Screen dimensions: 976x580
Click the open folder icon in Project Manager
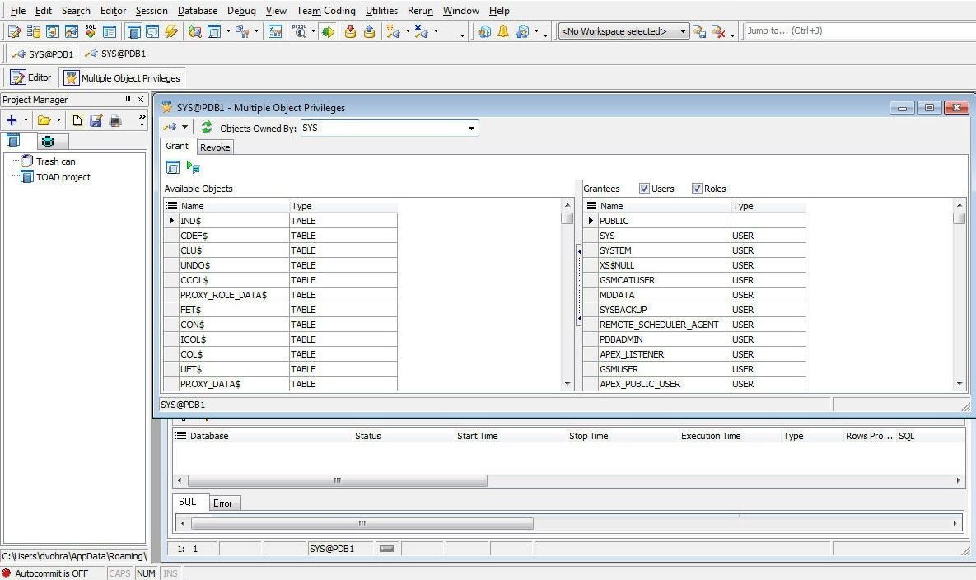[x=44, y=120]
